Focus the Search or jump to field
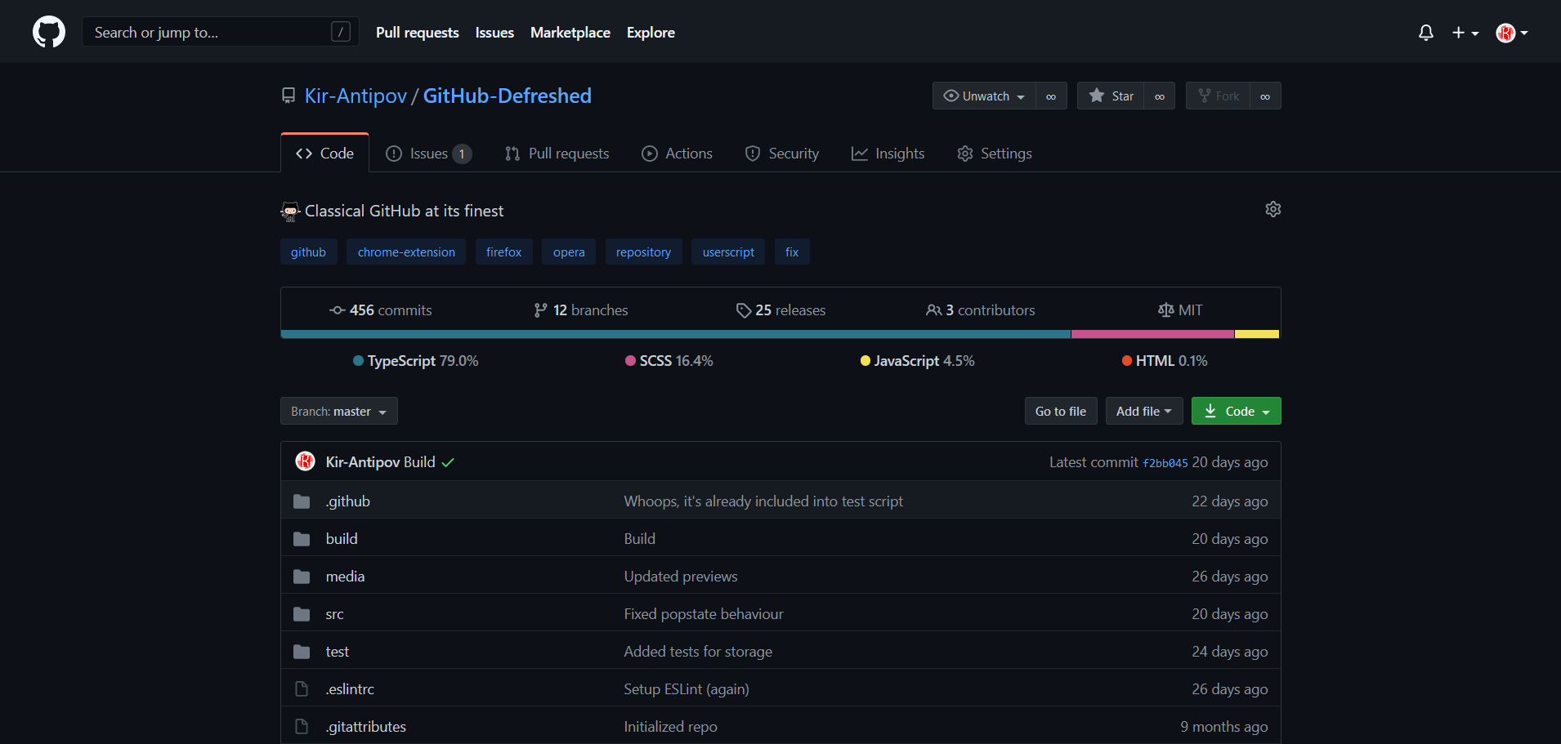This screenshot has width=1561, height=744. (220, 32)
